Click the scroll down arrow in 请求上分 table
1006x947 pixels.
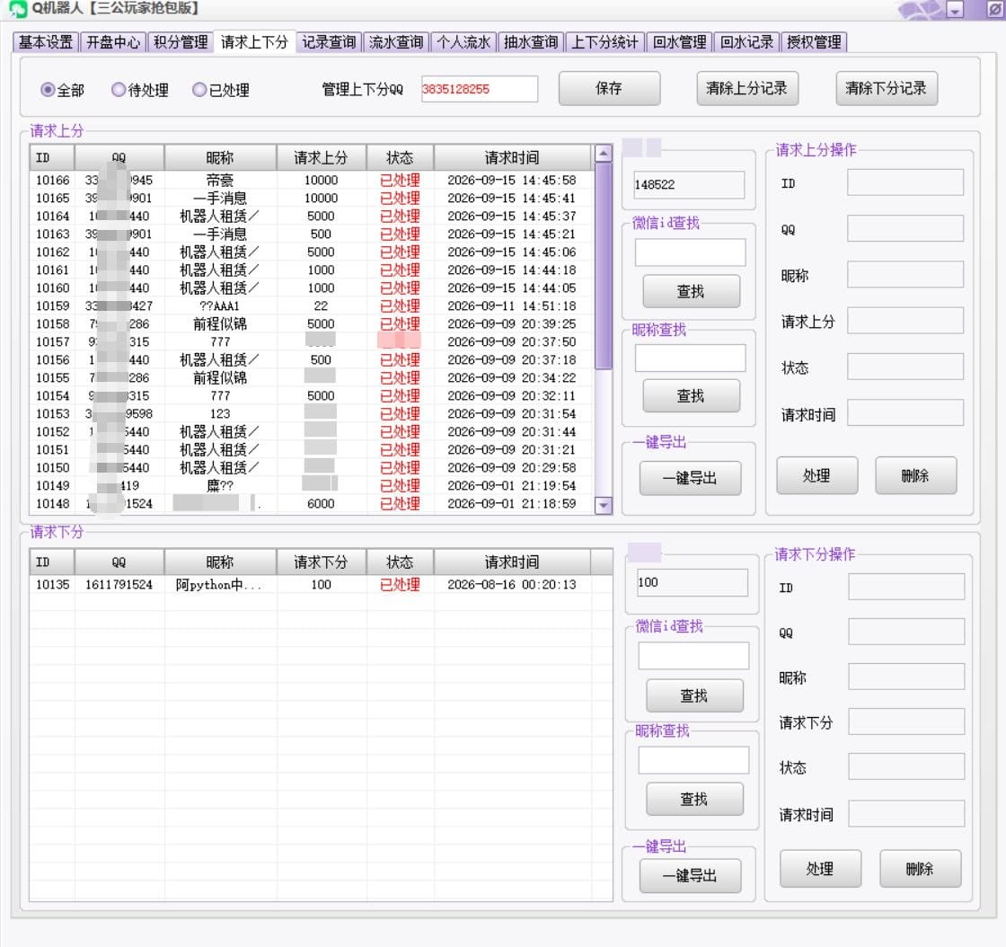(603, 506)
